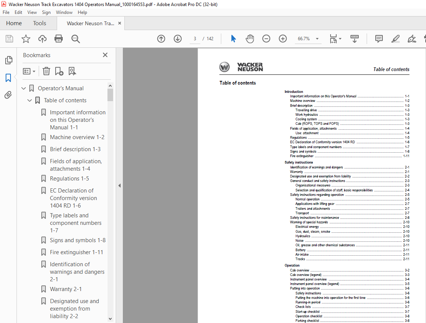
Task: Click 'Start-up checklist' contents entry
Action: click(308, 312)
